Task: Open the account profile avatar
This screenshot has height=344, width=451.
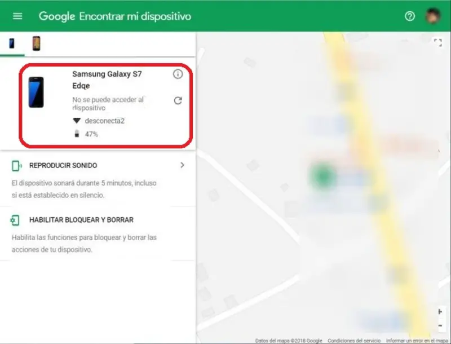Action: 432,16
